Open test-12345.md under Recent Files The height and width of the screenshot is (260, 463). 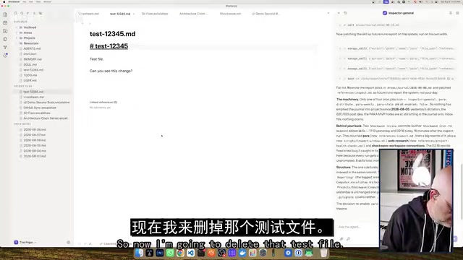click(33, 92)
